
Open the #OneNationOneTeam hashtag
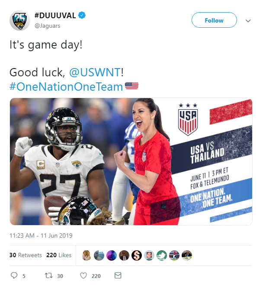(x=66, y=86)
